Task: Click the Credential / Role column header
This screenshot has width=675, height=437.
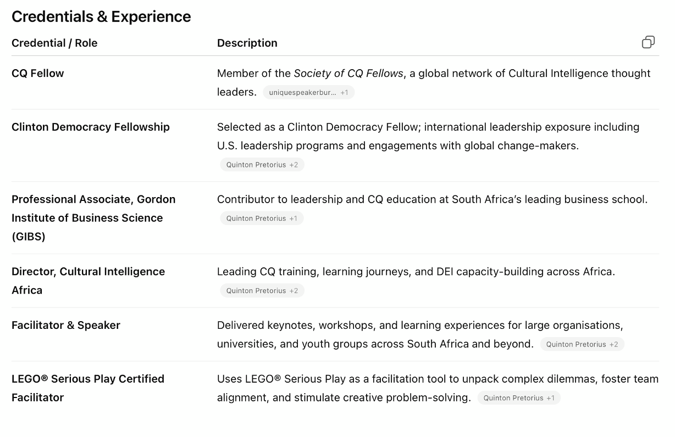Action: 54,43
